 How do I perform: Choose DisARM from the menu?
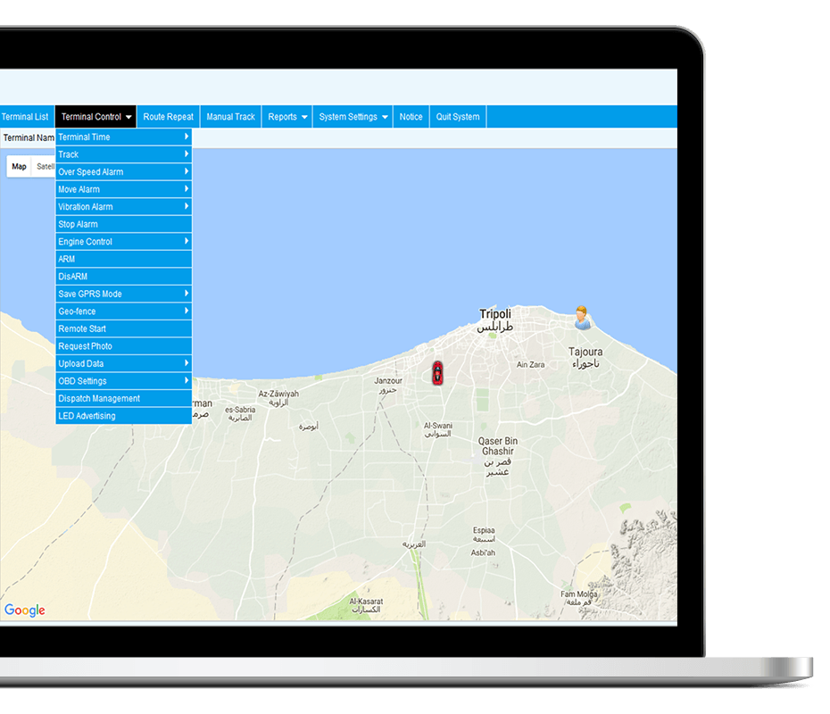coord(123,277)
